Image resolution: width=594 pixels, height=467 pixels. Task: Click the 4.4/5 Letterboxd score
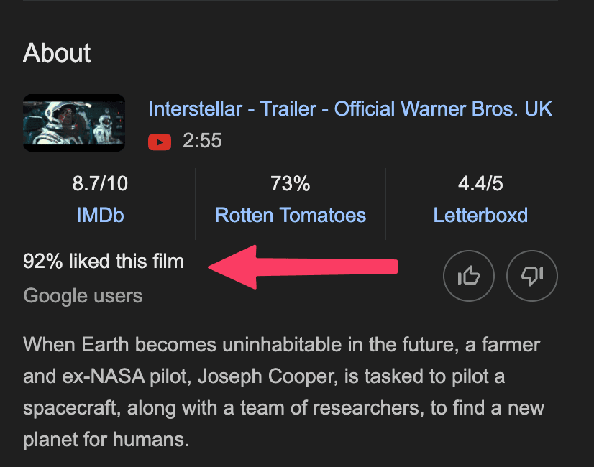480,183
